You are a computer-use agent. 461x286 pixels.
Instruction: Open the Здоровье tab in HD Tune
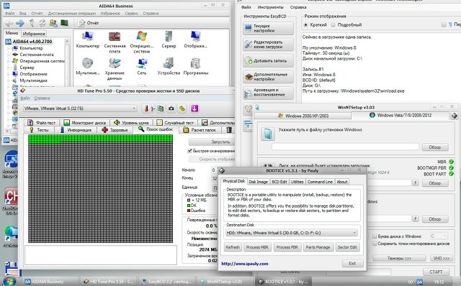[x=115, y=129]
